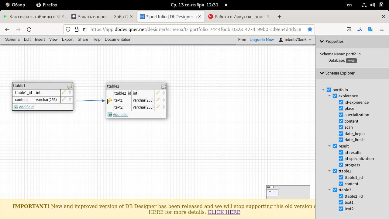Follow the CLICK HERE banner link

224,212
